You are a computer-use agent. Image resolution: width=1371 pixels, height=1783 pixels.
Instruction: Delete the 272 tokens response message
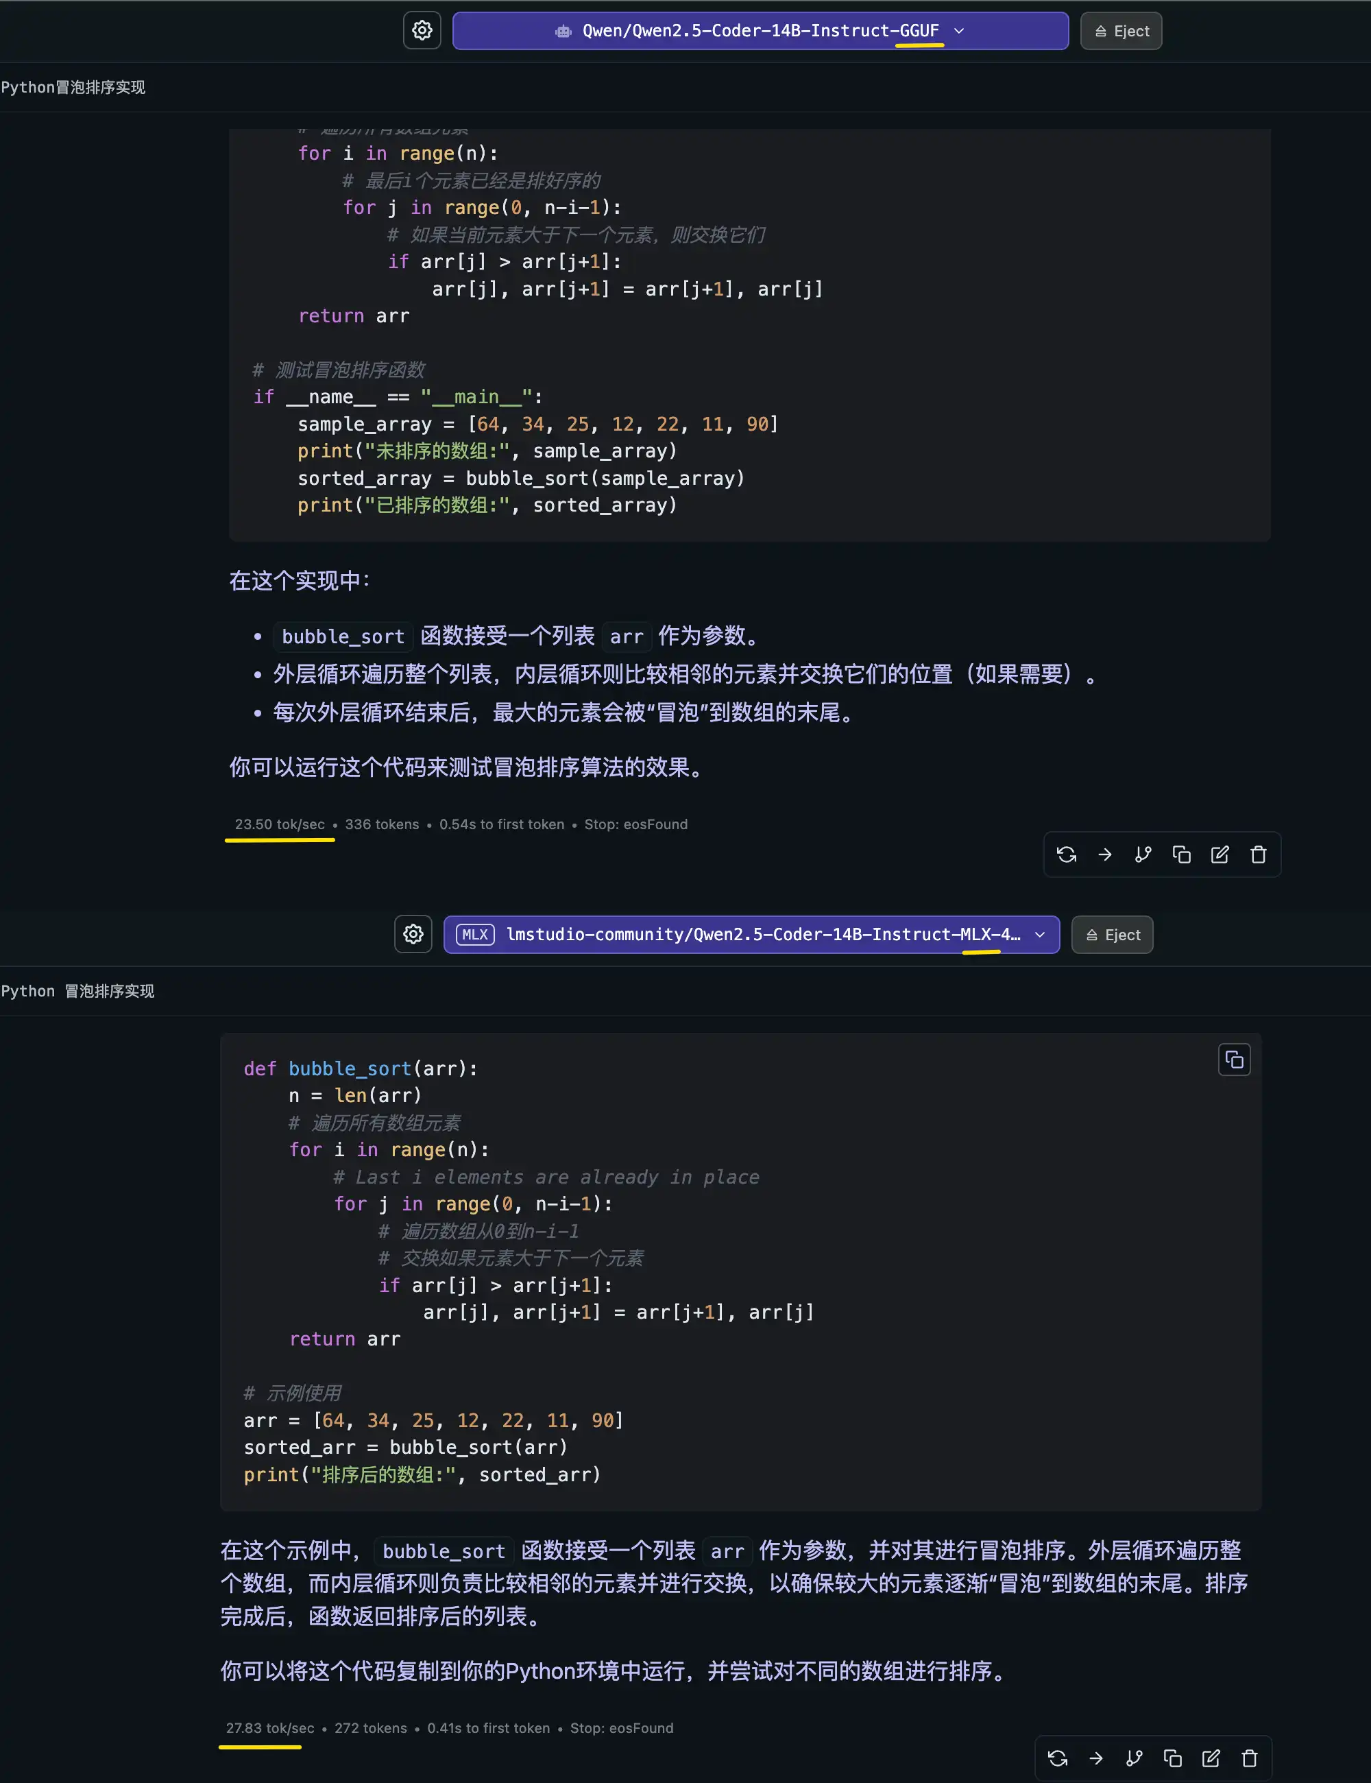click(x=1248, y=1758)
